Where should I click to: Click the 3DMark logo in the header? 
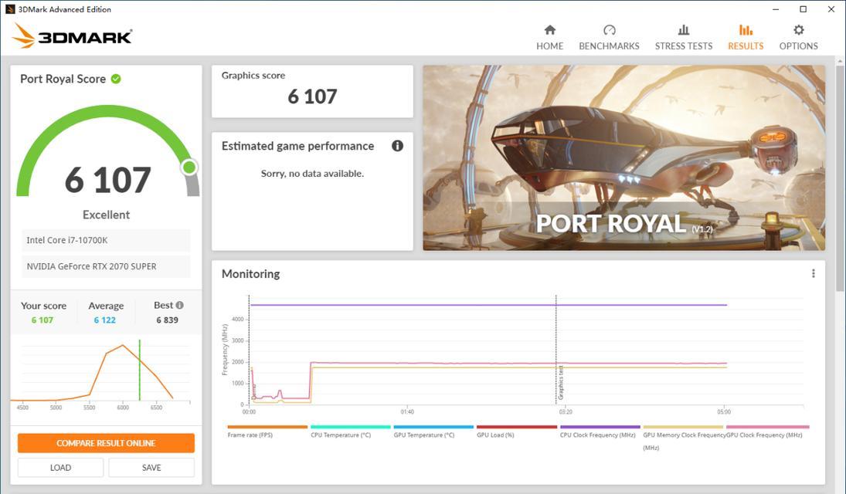point(72,36)
